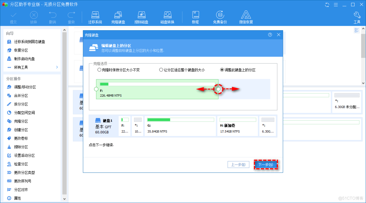Screen dimensions: 366x203
Task: Click main panel scrollbar up arrow
Action: click(363, 29)
